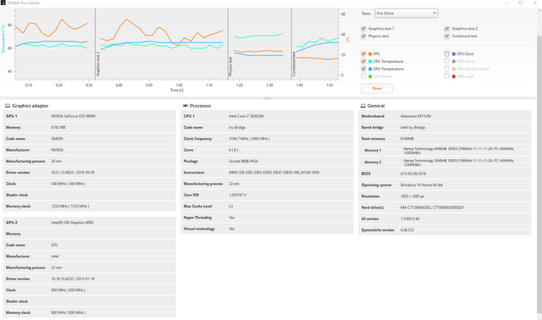
Task: Click the Alienware M17xR4 motherboard value
Action: click(x=416, y=116)
